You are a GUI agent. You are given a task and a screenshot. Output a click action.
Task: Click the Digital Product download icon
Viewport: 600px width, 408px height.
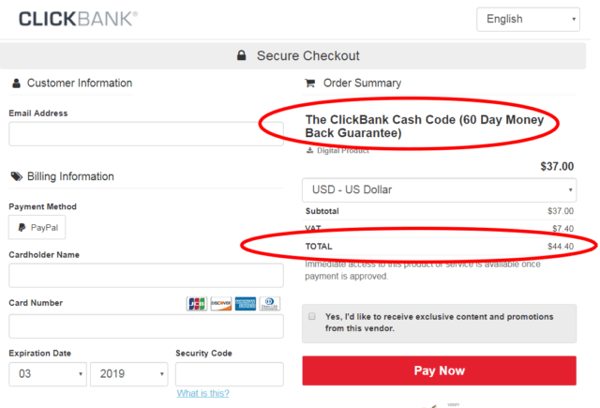(309, 150)
